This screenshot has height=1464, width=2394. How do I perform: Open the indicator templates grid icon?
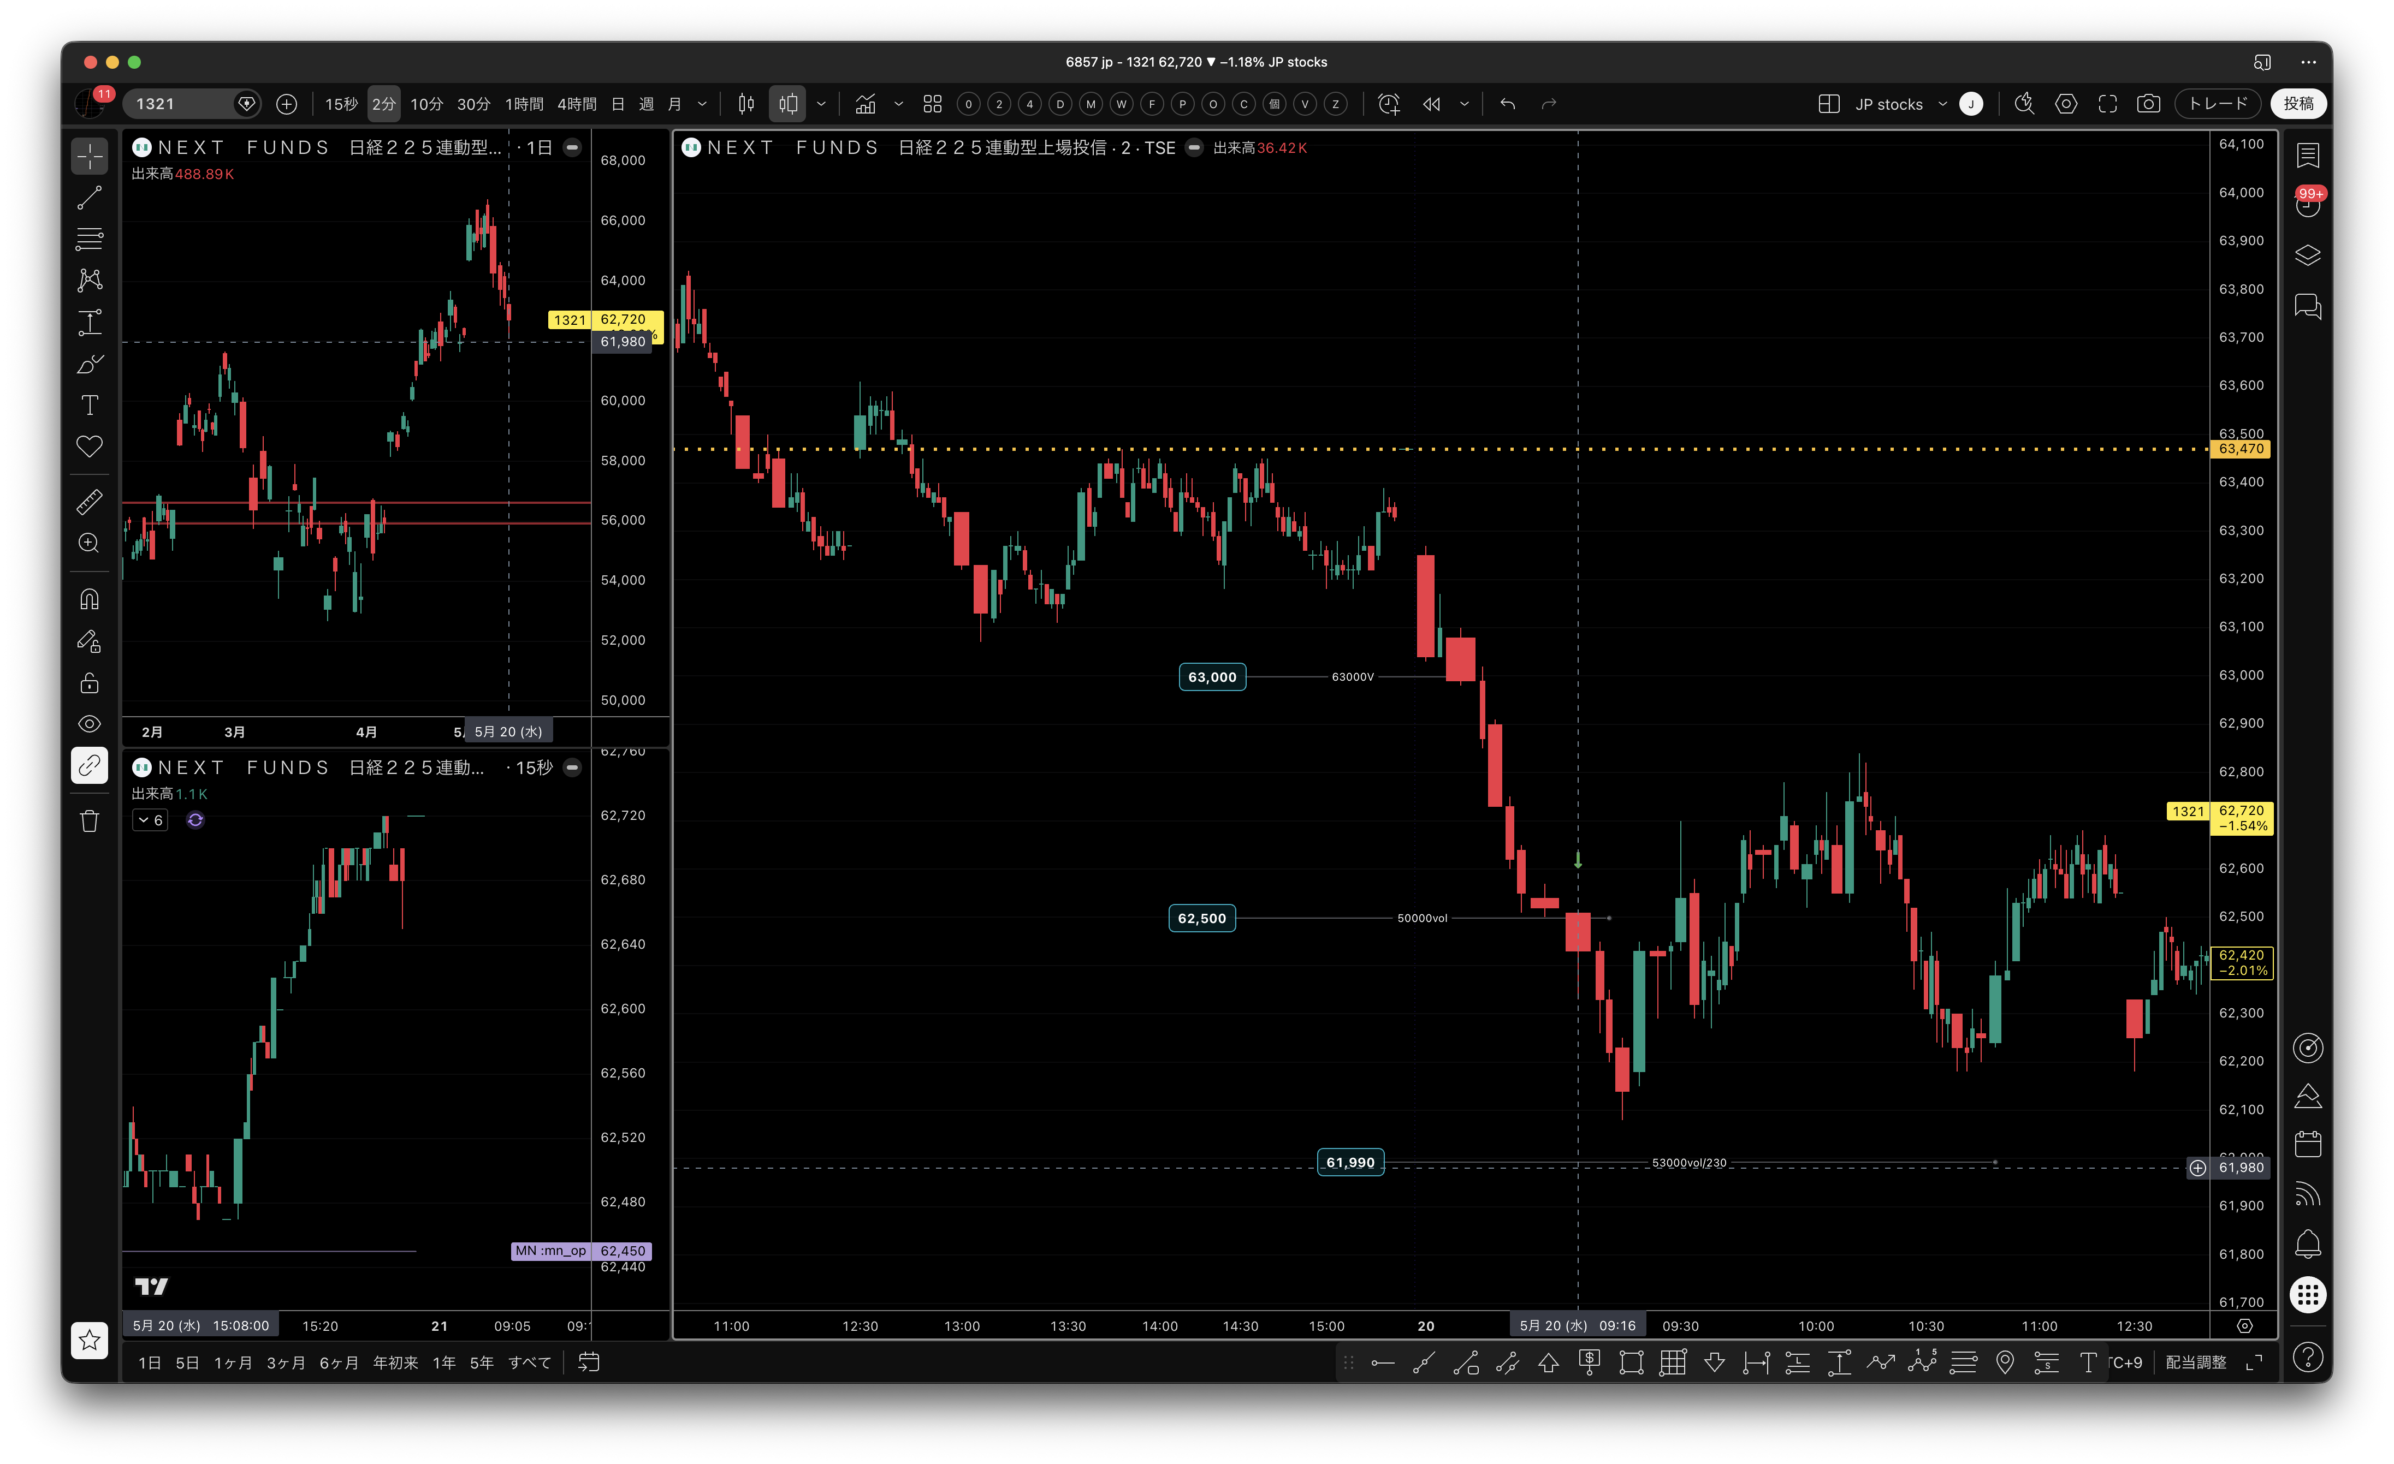(933, 104)
